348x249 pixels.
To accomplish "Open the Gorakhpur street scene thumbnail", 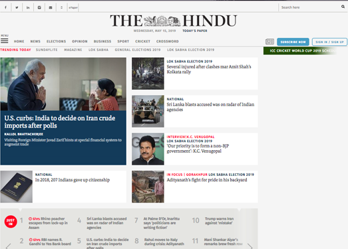I will [x=148, y=187].
